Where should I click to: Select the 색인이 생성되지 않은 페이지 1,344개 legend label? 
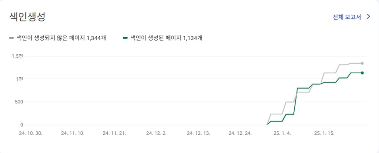pyautogui.click(x=61, y=38)
